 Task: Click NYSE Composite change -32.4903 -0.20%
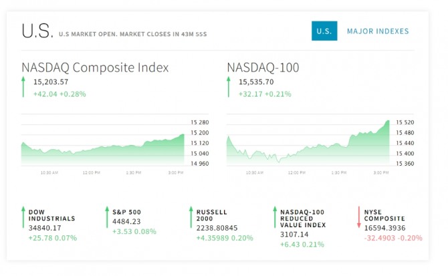click(x=393, y=238)
